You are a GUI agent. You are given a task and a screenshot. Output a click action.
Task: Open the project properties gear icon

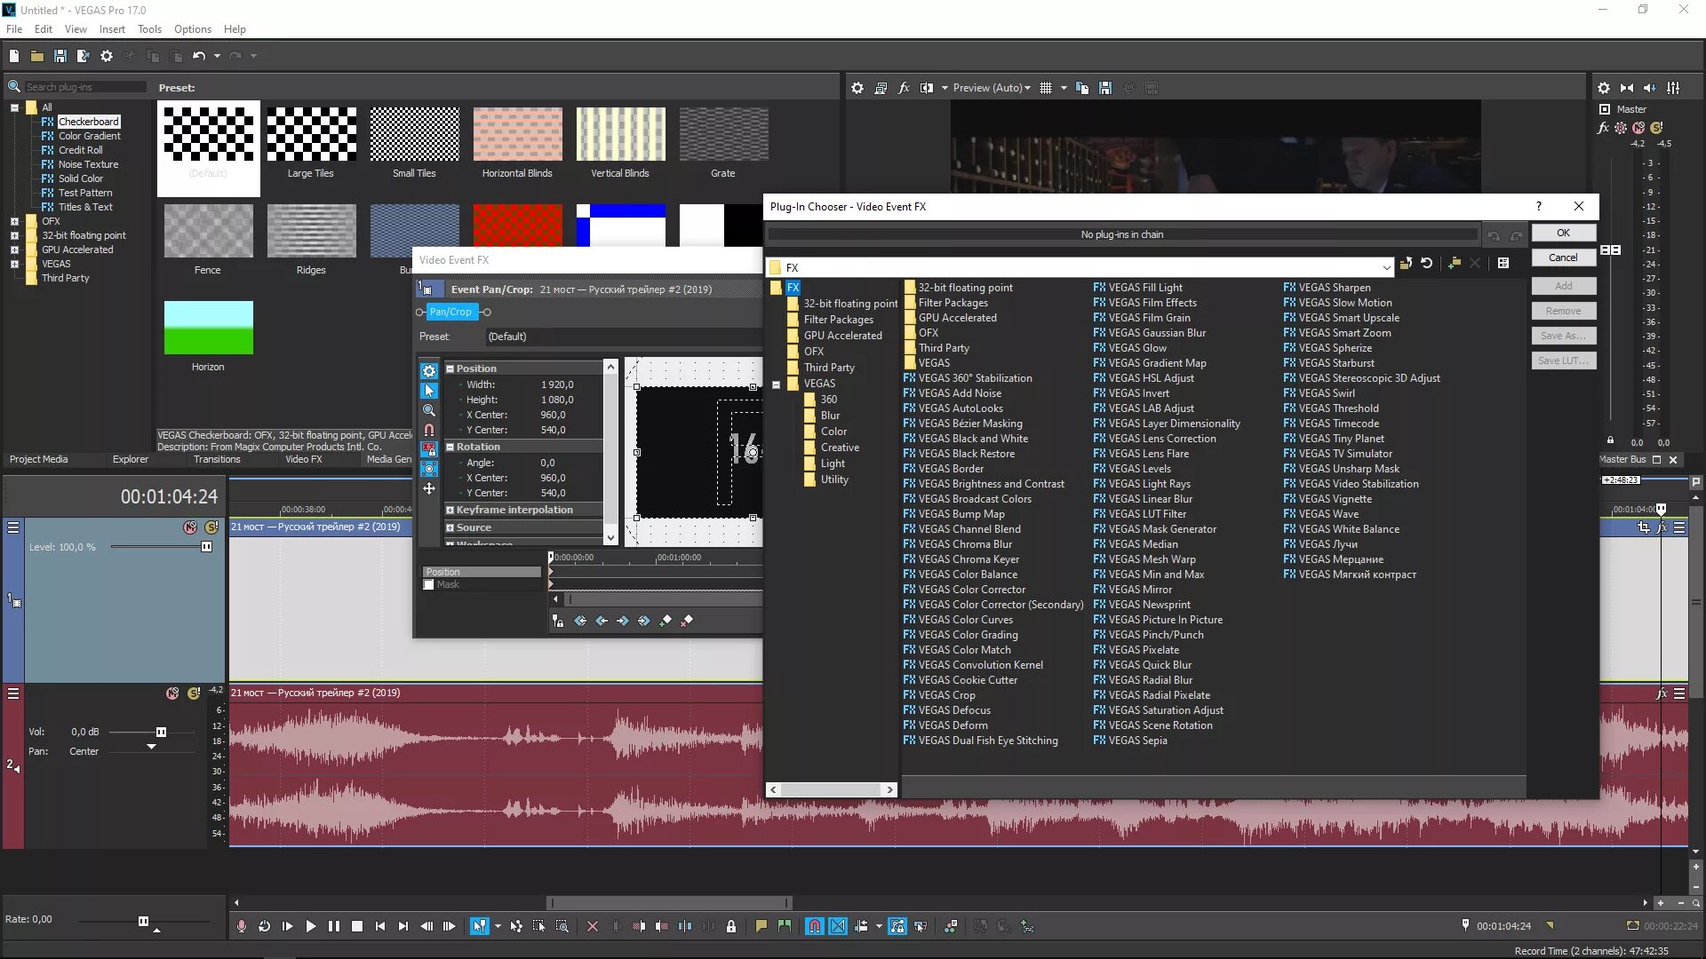pos(107,56)
